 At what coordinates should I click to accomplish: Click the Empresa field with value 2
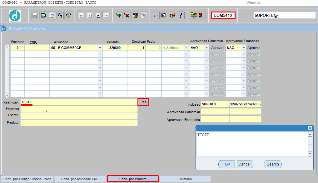17,48
